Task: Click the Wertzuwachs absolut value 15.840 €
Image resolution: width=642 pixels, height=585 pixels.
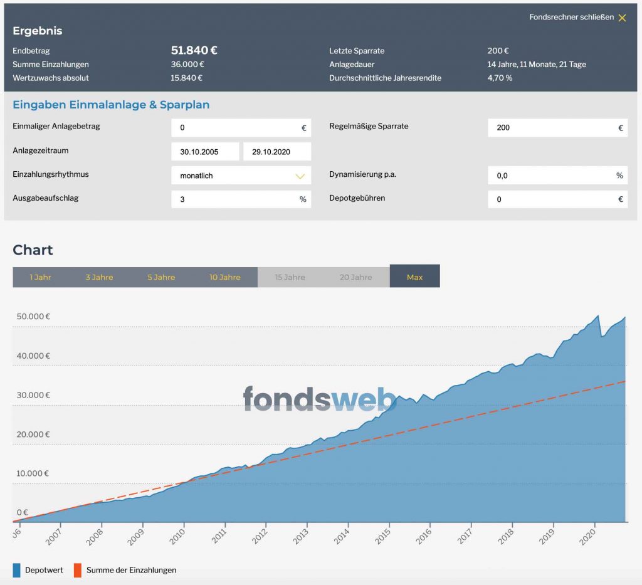Action: coord(187,78)
